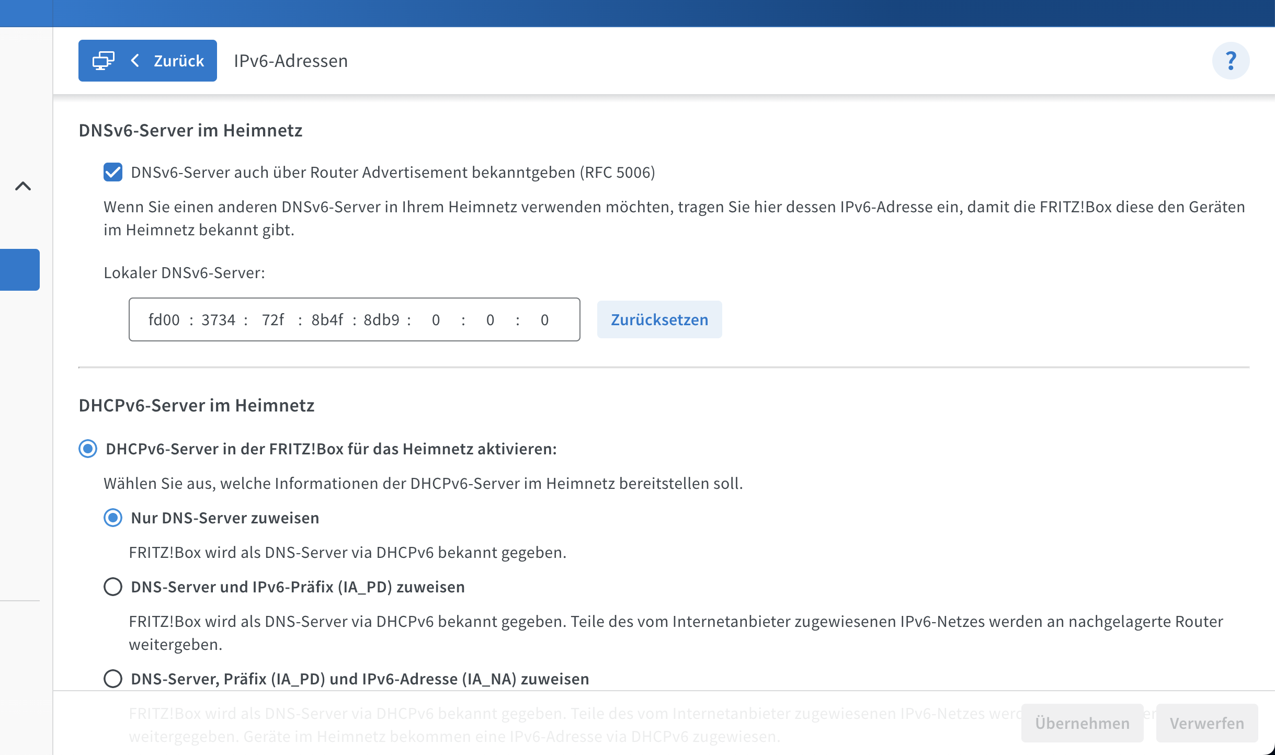The width and height of the screenshot is (1275, 755).
Task: Click the Zurück back button
Action: (x=147, y=61)
